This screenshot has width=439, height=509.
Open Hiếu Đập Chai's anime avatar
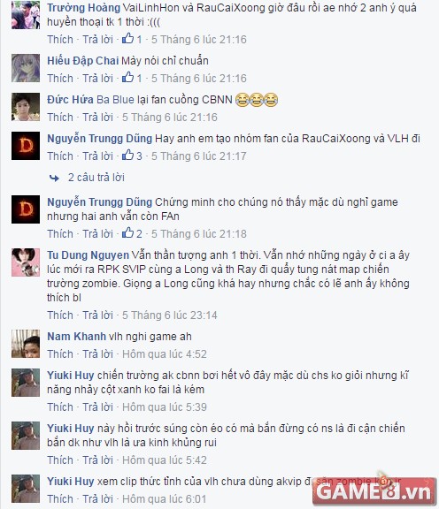(x=26, y=68)
